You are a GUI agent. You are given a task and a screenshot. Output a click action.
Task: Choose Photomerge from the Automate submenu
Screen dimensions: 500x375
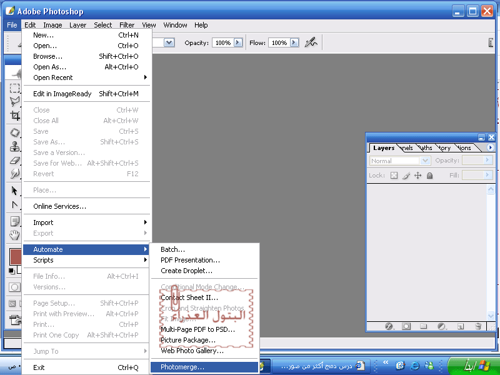182,367
